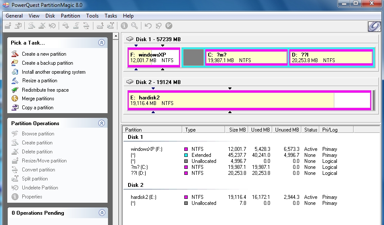Click the magnifier check icon in toolbar
Image resolution: width=384 pixels, height=225 pixels.
[x=135, y=25]
